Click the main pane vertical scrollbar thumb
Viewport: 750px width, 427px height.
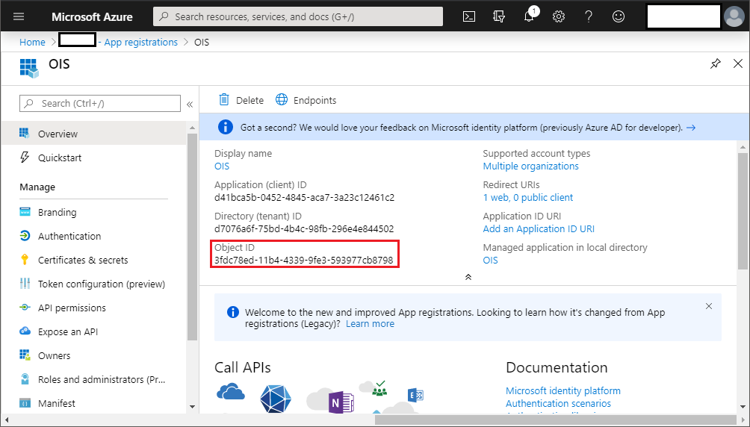click(743, 211)
